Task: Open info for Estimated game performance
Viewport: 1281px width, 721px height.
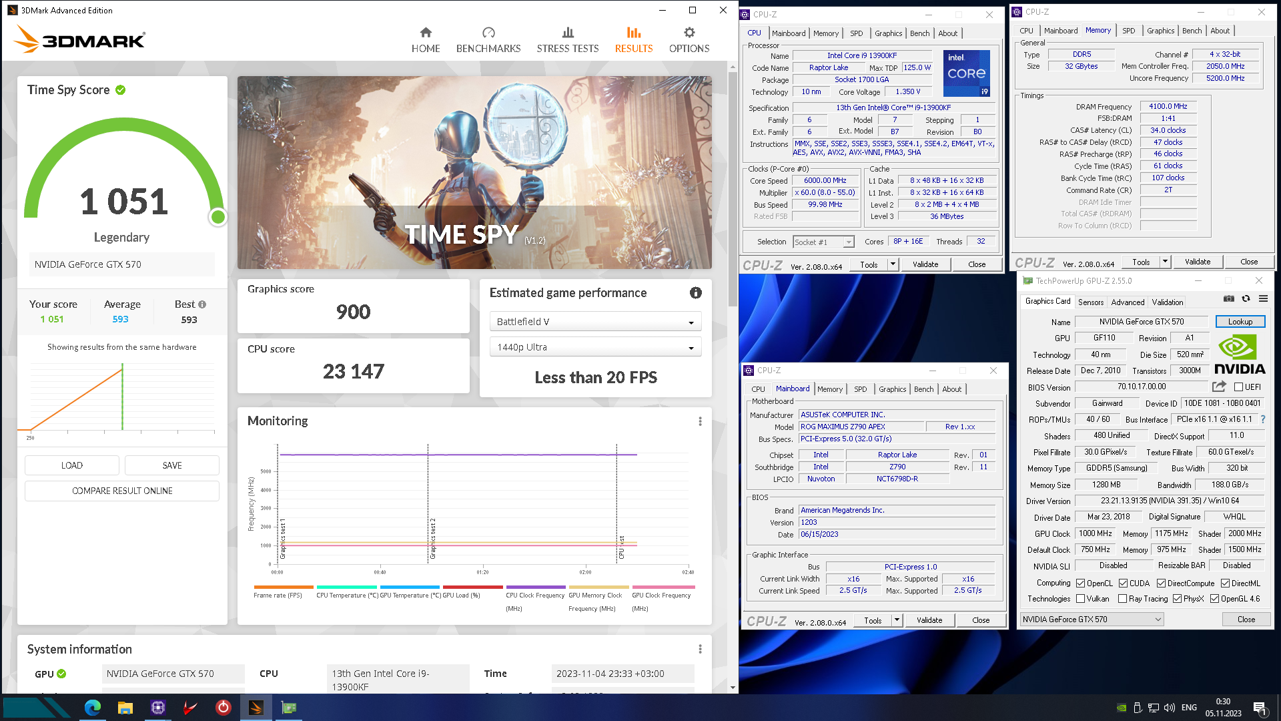Action: (x=696, y=293)
